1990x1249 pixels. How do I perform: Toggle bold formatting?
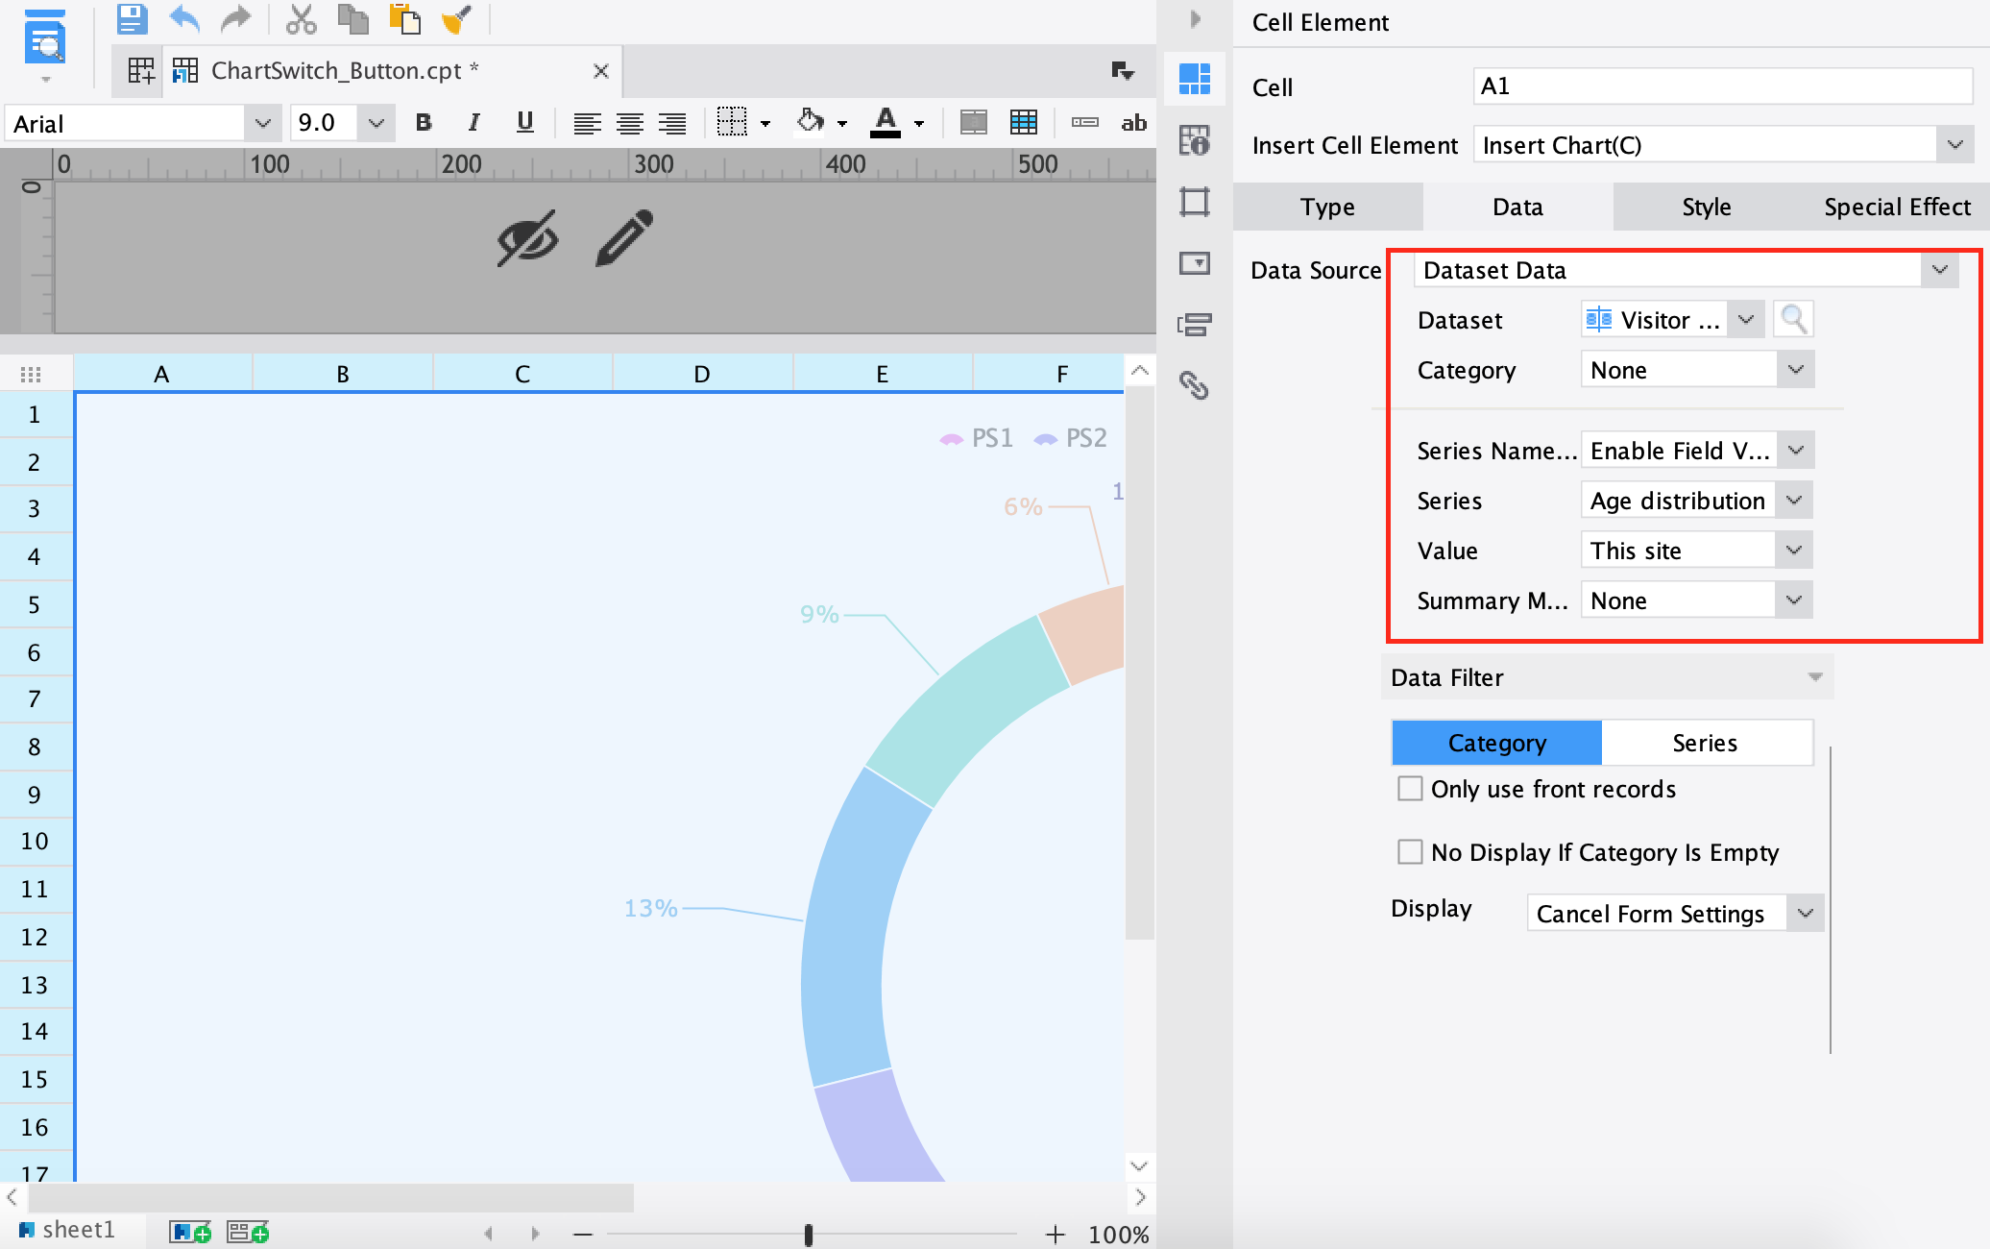tap(424, 123)
